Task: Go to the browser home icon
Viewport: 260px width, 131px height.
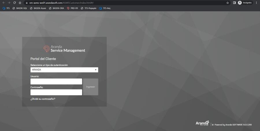Action: point(20,3)
